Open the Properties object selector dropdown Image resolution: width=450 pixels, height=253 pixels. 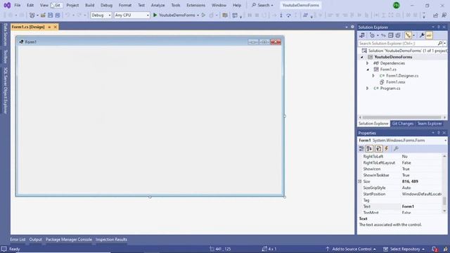tap(445, 141)
